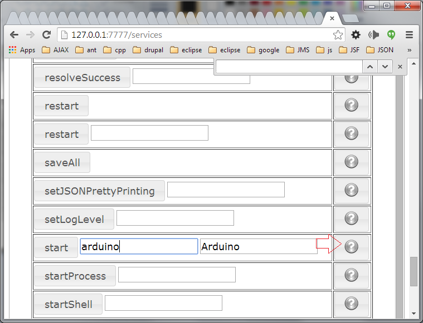Click the vertical scrollbar thumb
The image size is (423, 323).
(x=414, y=271)
